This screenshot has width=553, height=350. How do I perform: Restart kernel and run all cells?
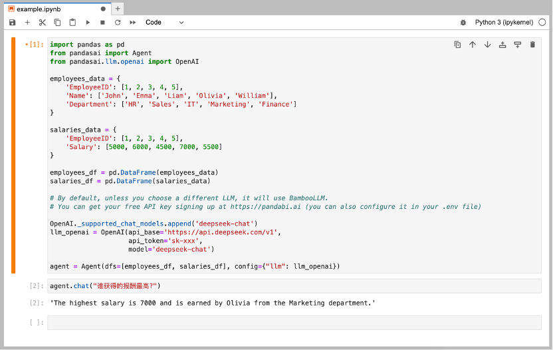point(133,23)
